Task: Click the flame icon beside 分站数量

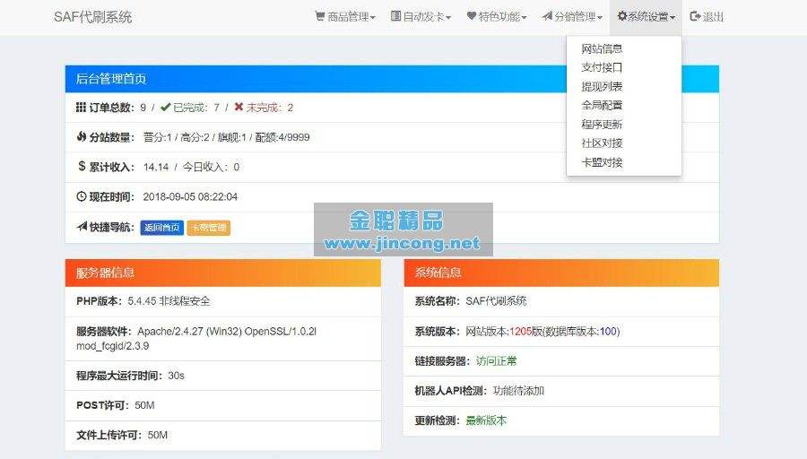Action: pyautogui.click(x=82, y=137)
